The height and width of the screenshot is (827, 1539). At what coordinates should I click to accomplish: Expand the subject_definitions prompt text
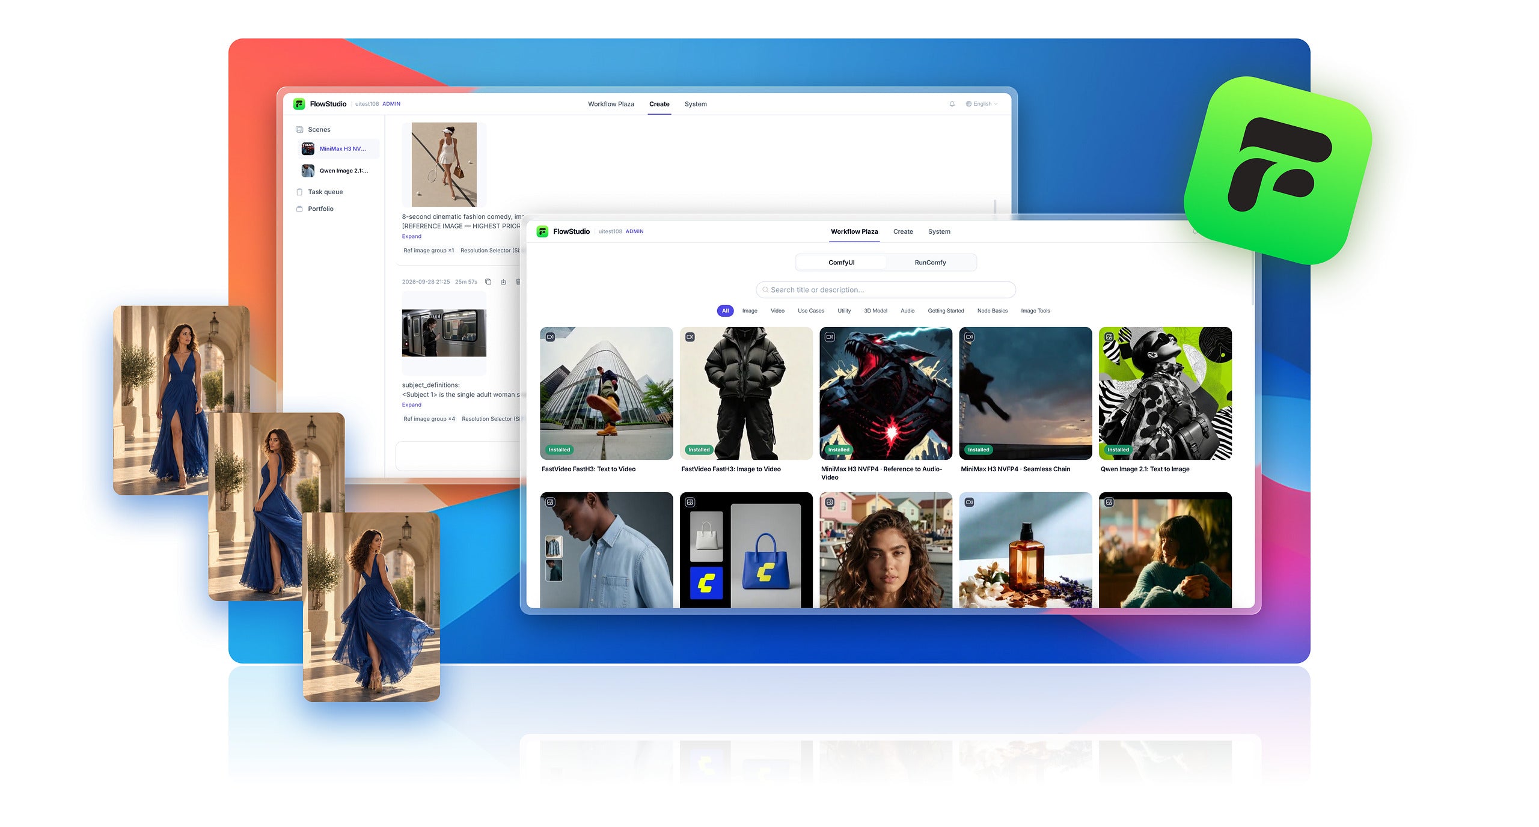click(x=411, y=404)
